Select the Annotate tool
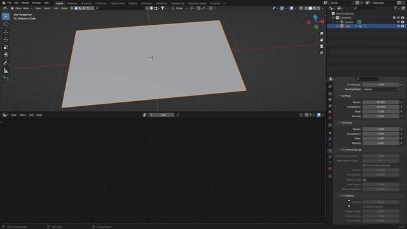Screen dimensions: 407x229 [x=6, y=63]
